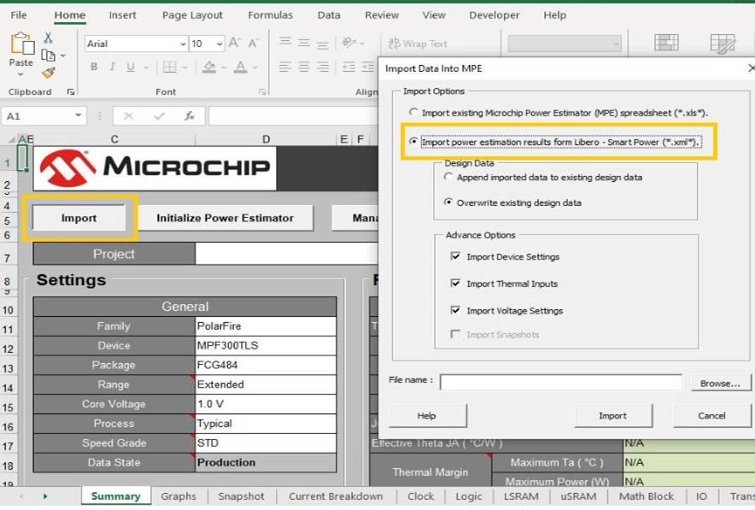Toggle Italic formatting in the ribbon

tap(112, 67)
